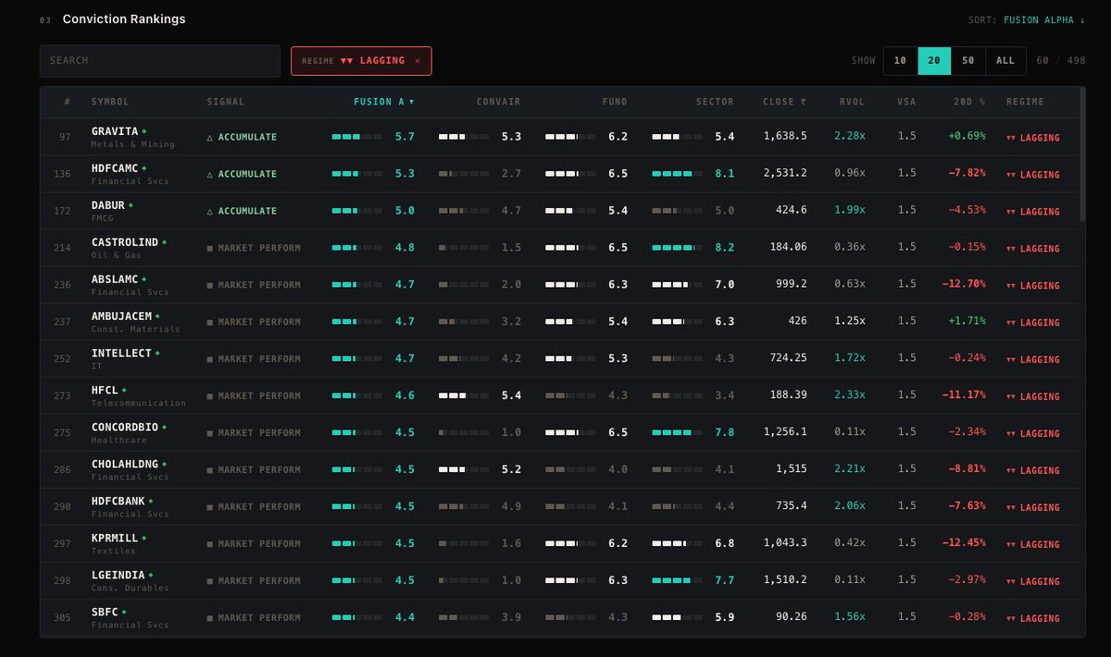The image size is (1111, 657).
Task: Show 50 rows
Action: pyautogui.click(x=968, y=61)
